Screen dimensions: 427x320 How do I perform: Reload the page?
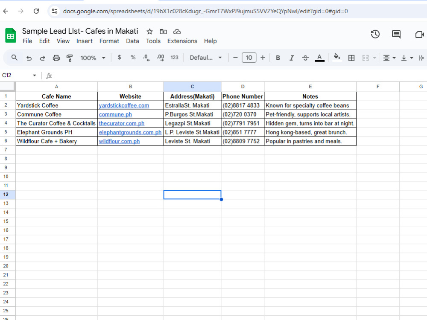pyautogui.click(x=36, y=11)
